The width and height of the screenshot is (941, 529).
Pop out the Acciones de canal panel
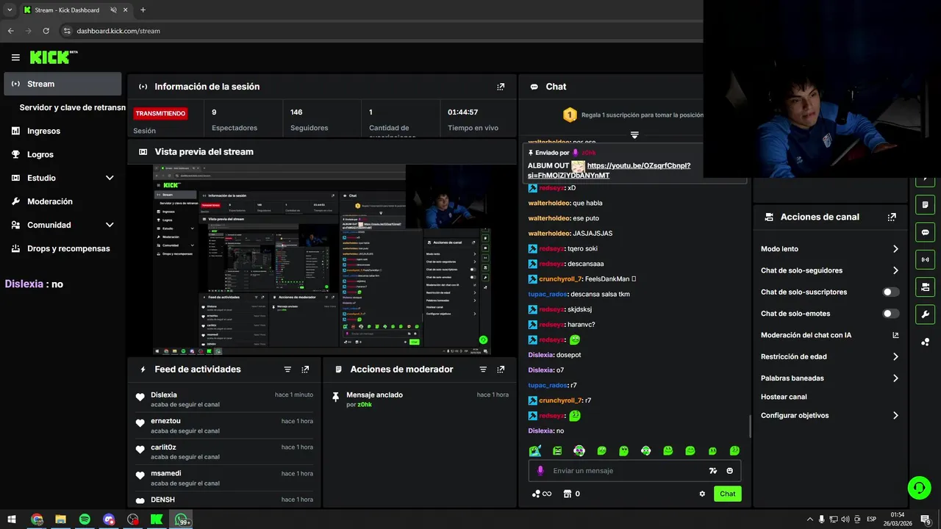pos(892,217)
